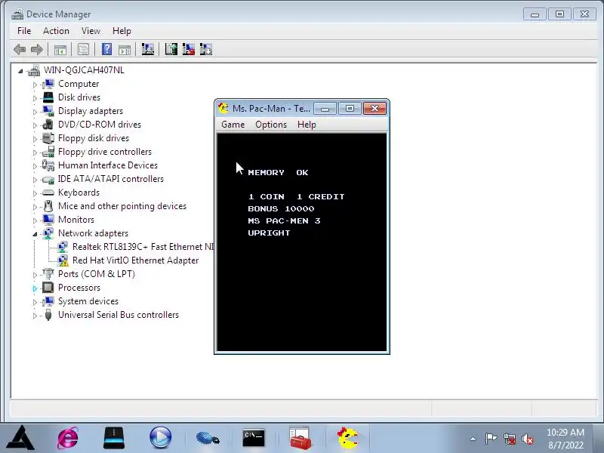Select Red Hat VirtIO Ethernet Adapter entry

(135, 260)
